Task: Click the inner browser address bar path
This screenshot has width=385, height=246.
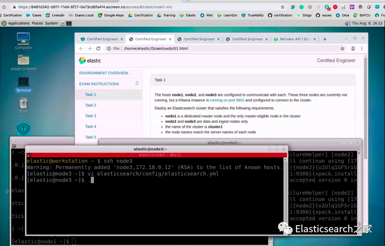Action: (x=156, y=48)
